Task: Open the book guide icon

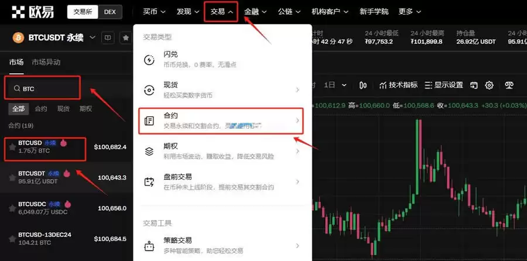Action: (x=107, y=37)
